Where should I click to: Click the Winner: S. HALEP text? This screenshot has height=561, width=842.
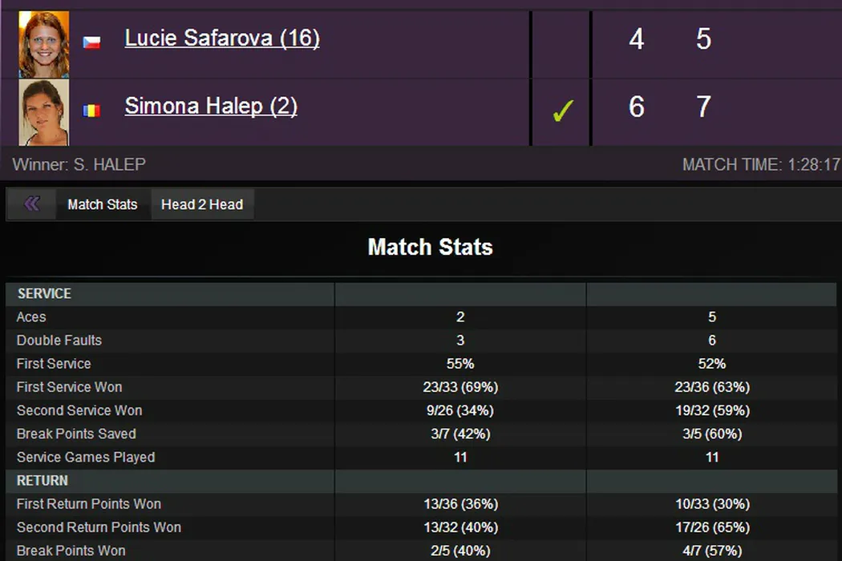(79, 165)
